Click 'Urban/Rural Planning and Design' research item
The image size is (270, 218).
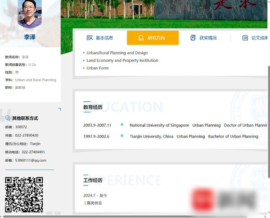click(x=117, y=53)
